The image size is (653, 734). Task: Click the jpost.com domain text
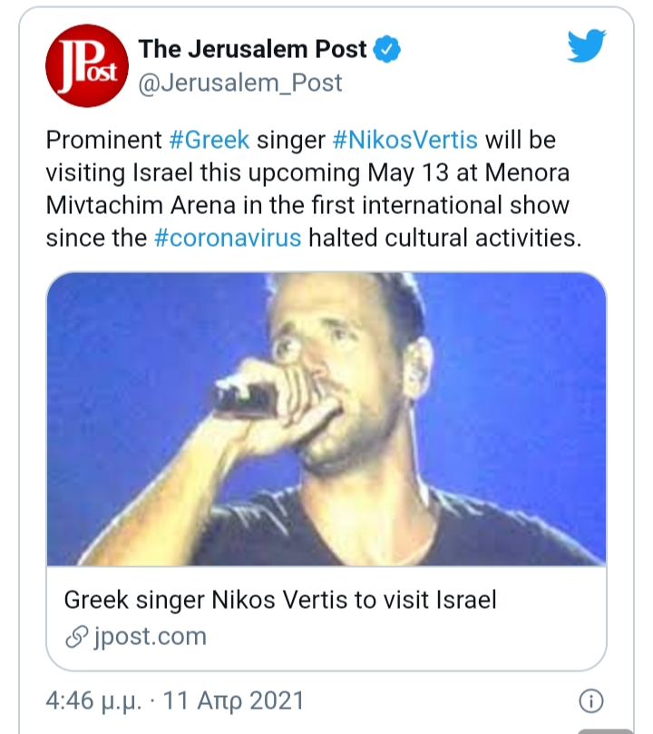[149, 637]
